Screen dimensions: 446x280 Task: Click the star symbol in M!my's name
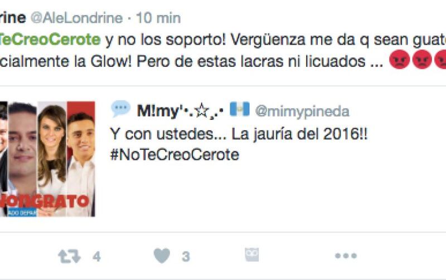pyautogui.click(x=202, y=110)
